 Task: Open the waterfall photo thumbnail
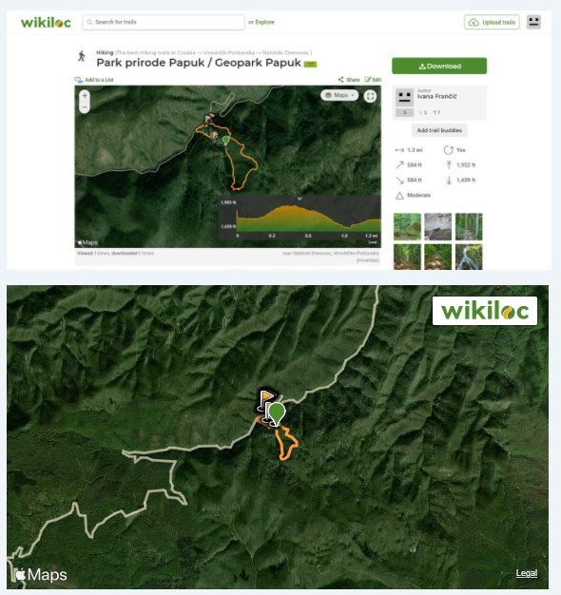pyautogui.click(x=469, y=257)
